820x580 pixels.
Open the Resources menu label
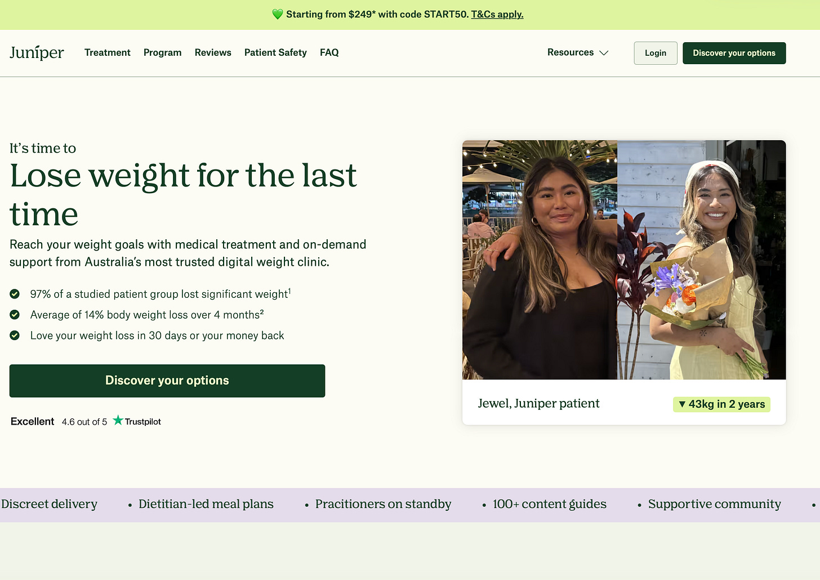click(571, 52)
